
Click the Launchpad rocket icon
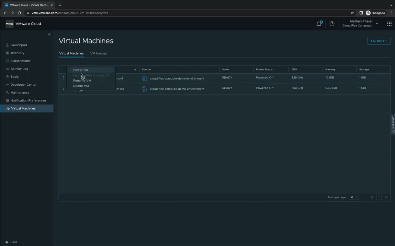point(7,45)
